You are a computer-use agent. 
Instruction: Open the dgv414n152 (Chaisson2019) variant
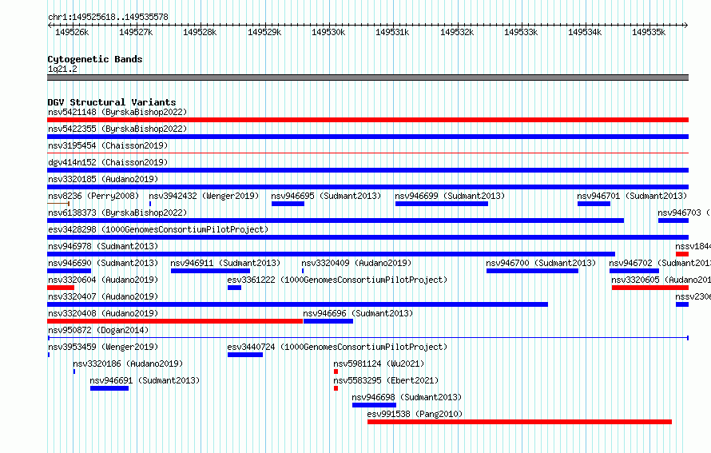[108, 162]
